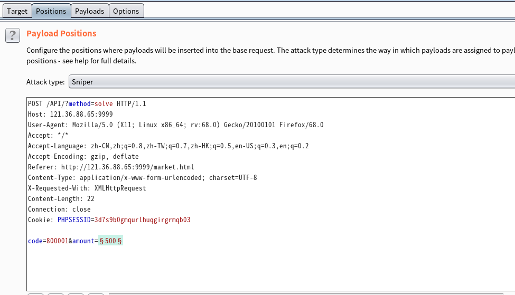Expand the Attack type Sniper dropdown

click(x=292, y=82)
